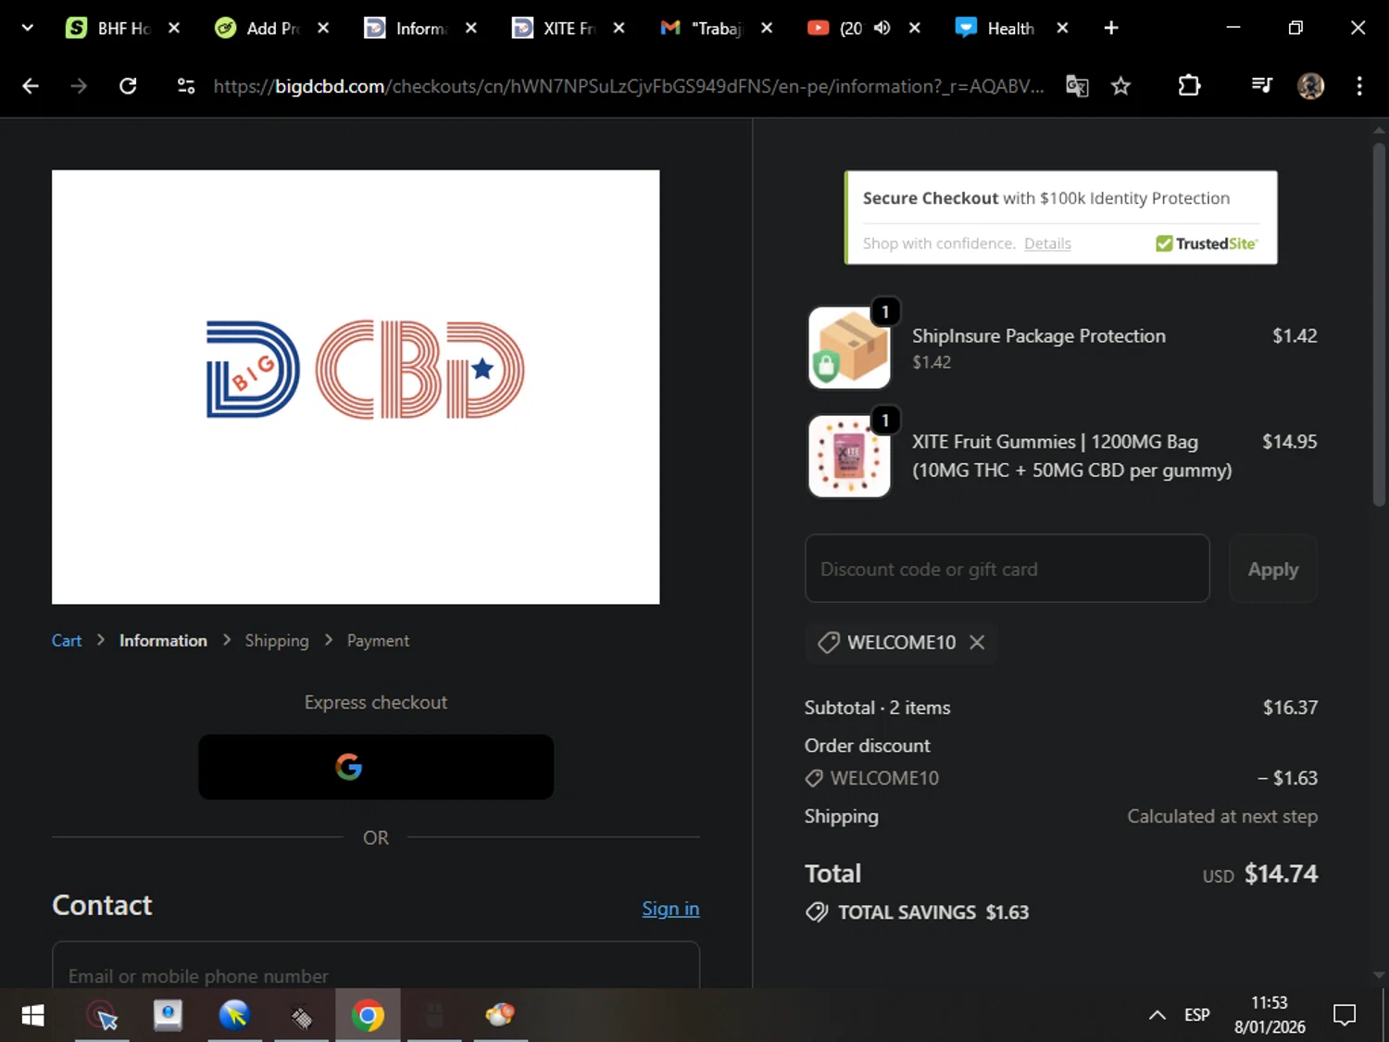Image resolution: width=1389 pixels, height=1042 pixels.
Task: Open Chrome from the taskbar
Action: (x=368, y=1016)
